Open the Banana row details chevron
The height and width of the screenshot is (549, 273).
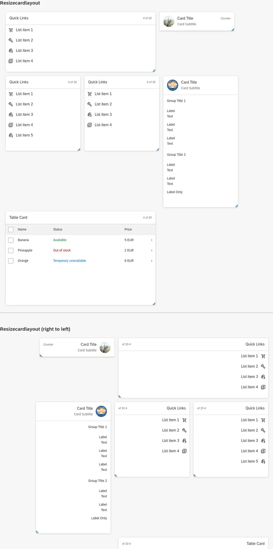[x=151, y=240]
